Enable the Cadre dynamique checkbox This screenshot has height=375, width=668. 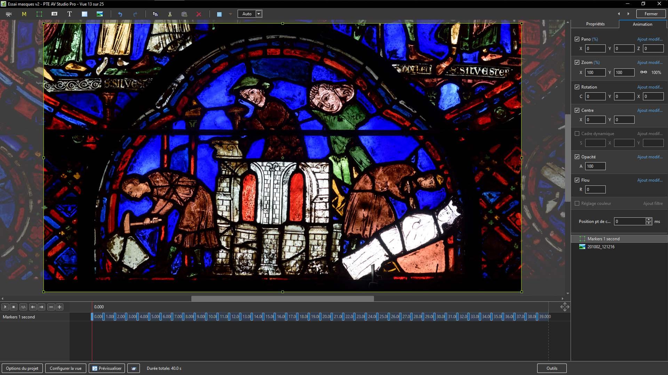(577, 134)
